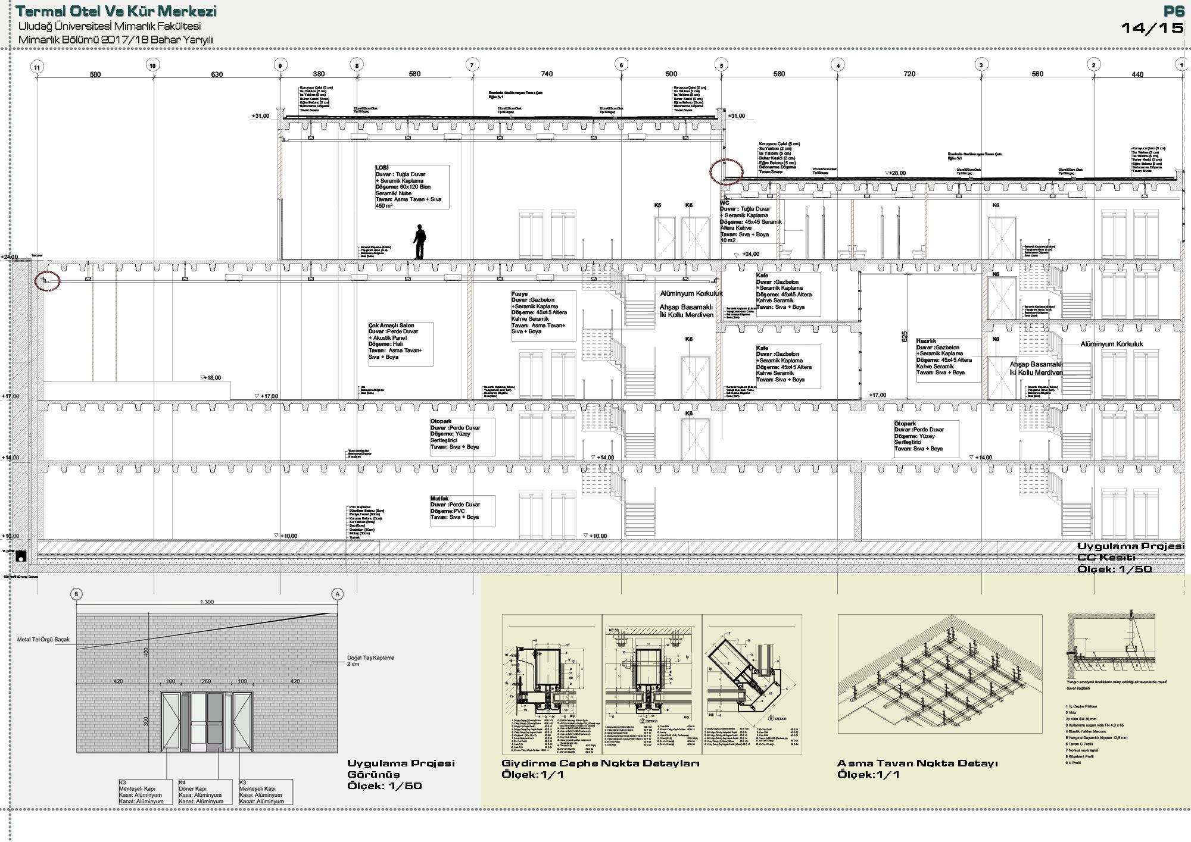This screenshot has height=842, width=1191.
Task: Select the human silhouette figure in lobby
Action: pos(420,242)
